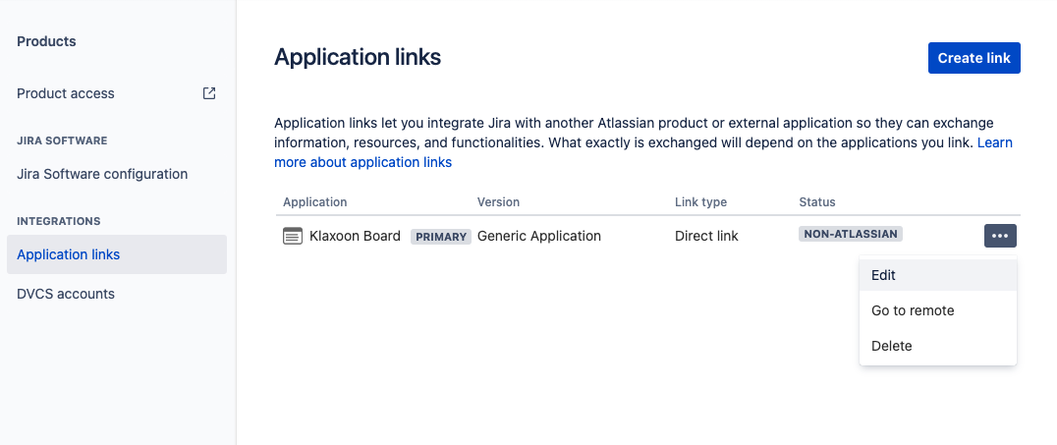Click the Direct link cell
The width and height of the screenshot is (1057, 445).
pyautogui.click(x=706, y=236)
